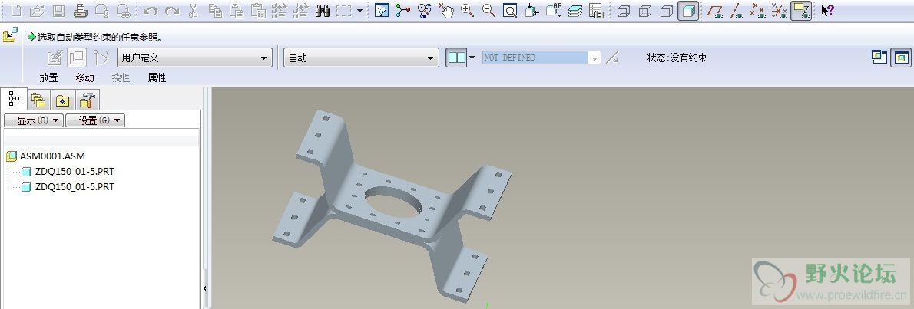Click the constraint offset type button
914x309 pixels.
tap(456, 58)
